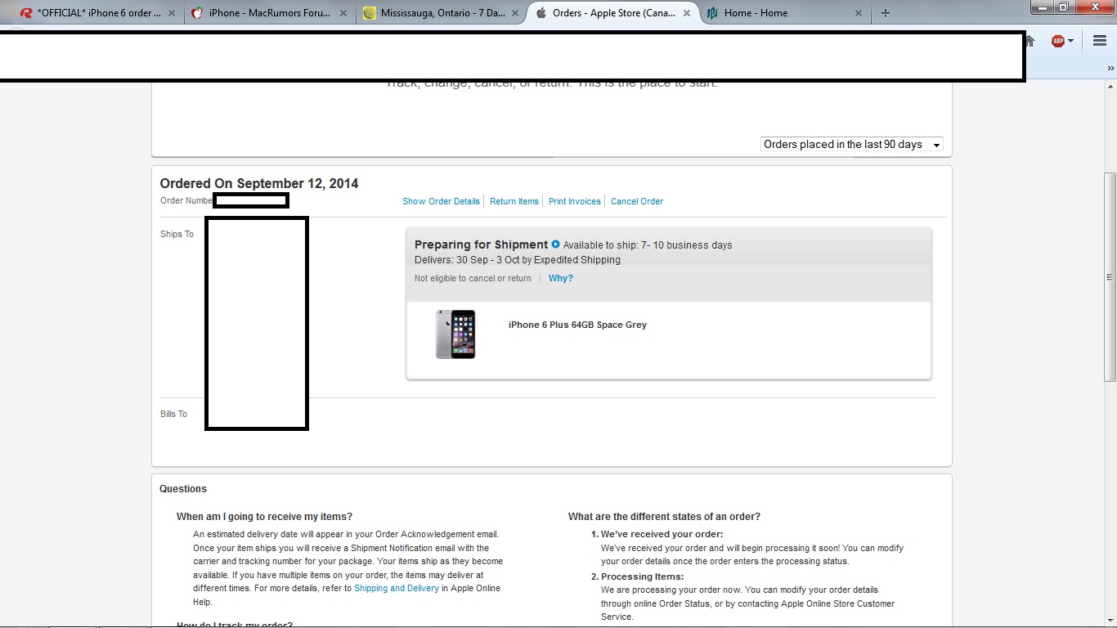Click the blue arrow beside Preparing for Shipment
1117x628 pixels.
pos(556,244)
